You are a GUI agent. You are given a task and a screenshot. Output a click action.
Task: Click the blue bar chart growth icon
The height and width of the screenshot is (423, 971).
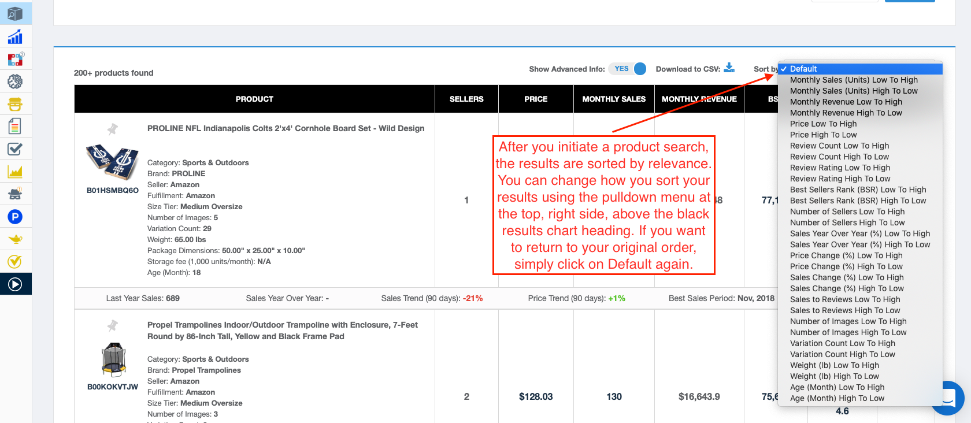(15, 37)
